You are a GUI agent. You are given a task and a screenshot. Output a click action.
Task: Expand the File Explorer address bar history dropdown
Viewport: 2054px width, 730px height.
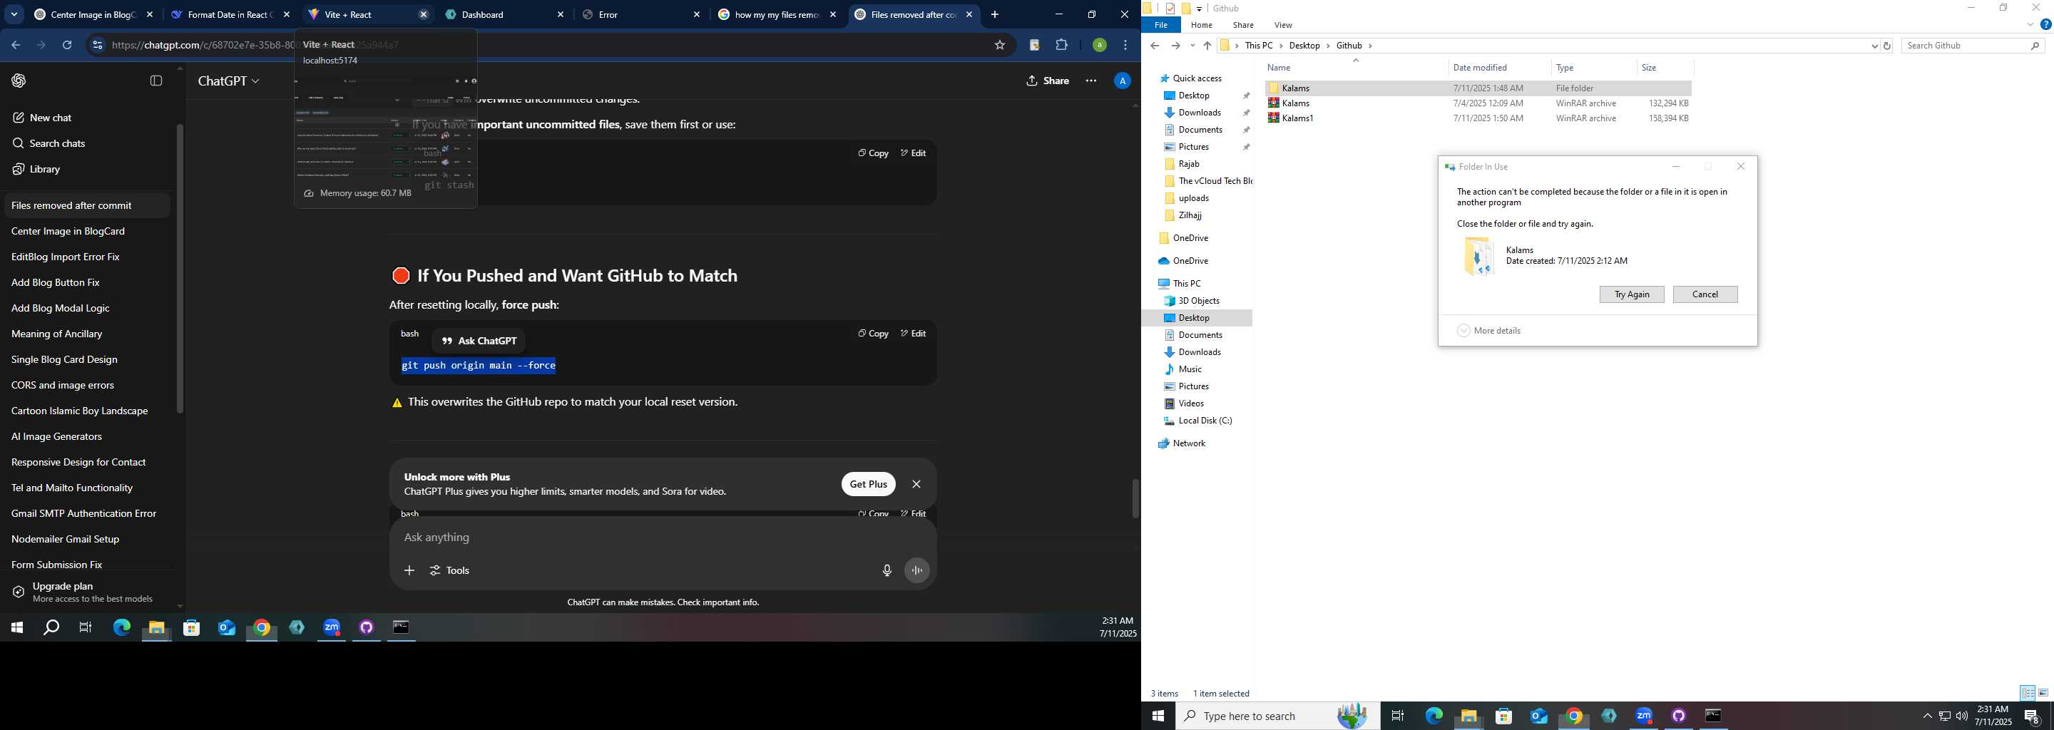pos(1874,46)
